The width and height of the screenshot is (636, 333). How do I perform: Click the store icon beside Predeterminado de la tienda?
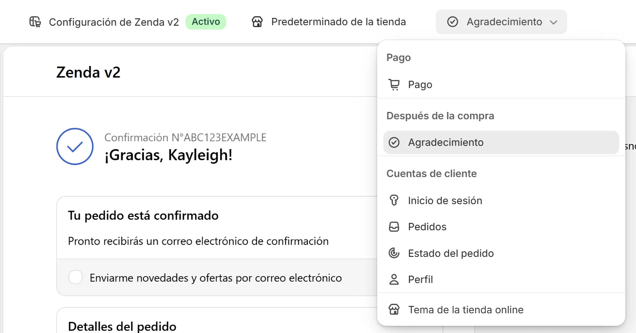coord(257,22)
